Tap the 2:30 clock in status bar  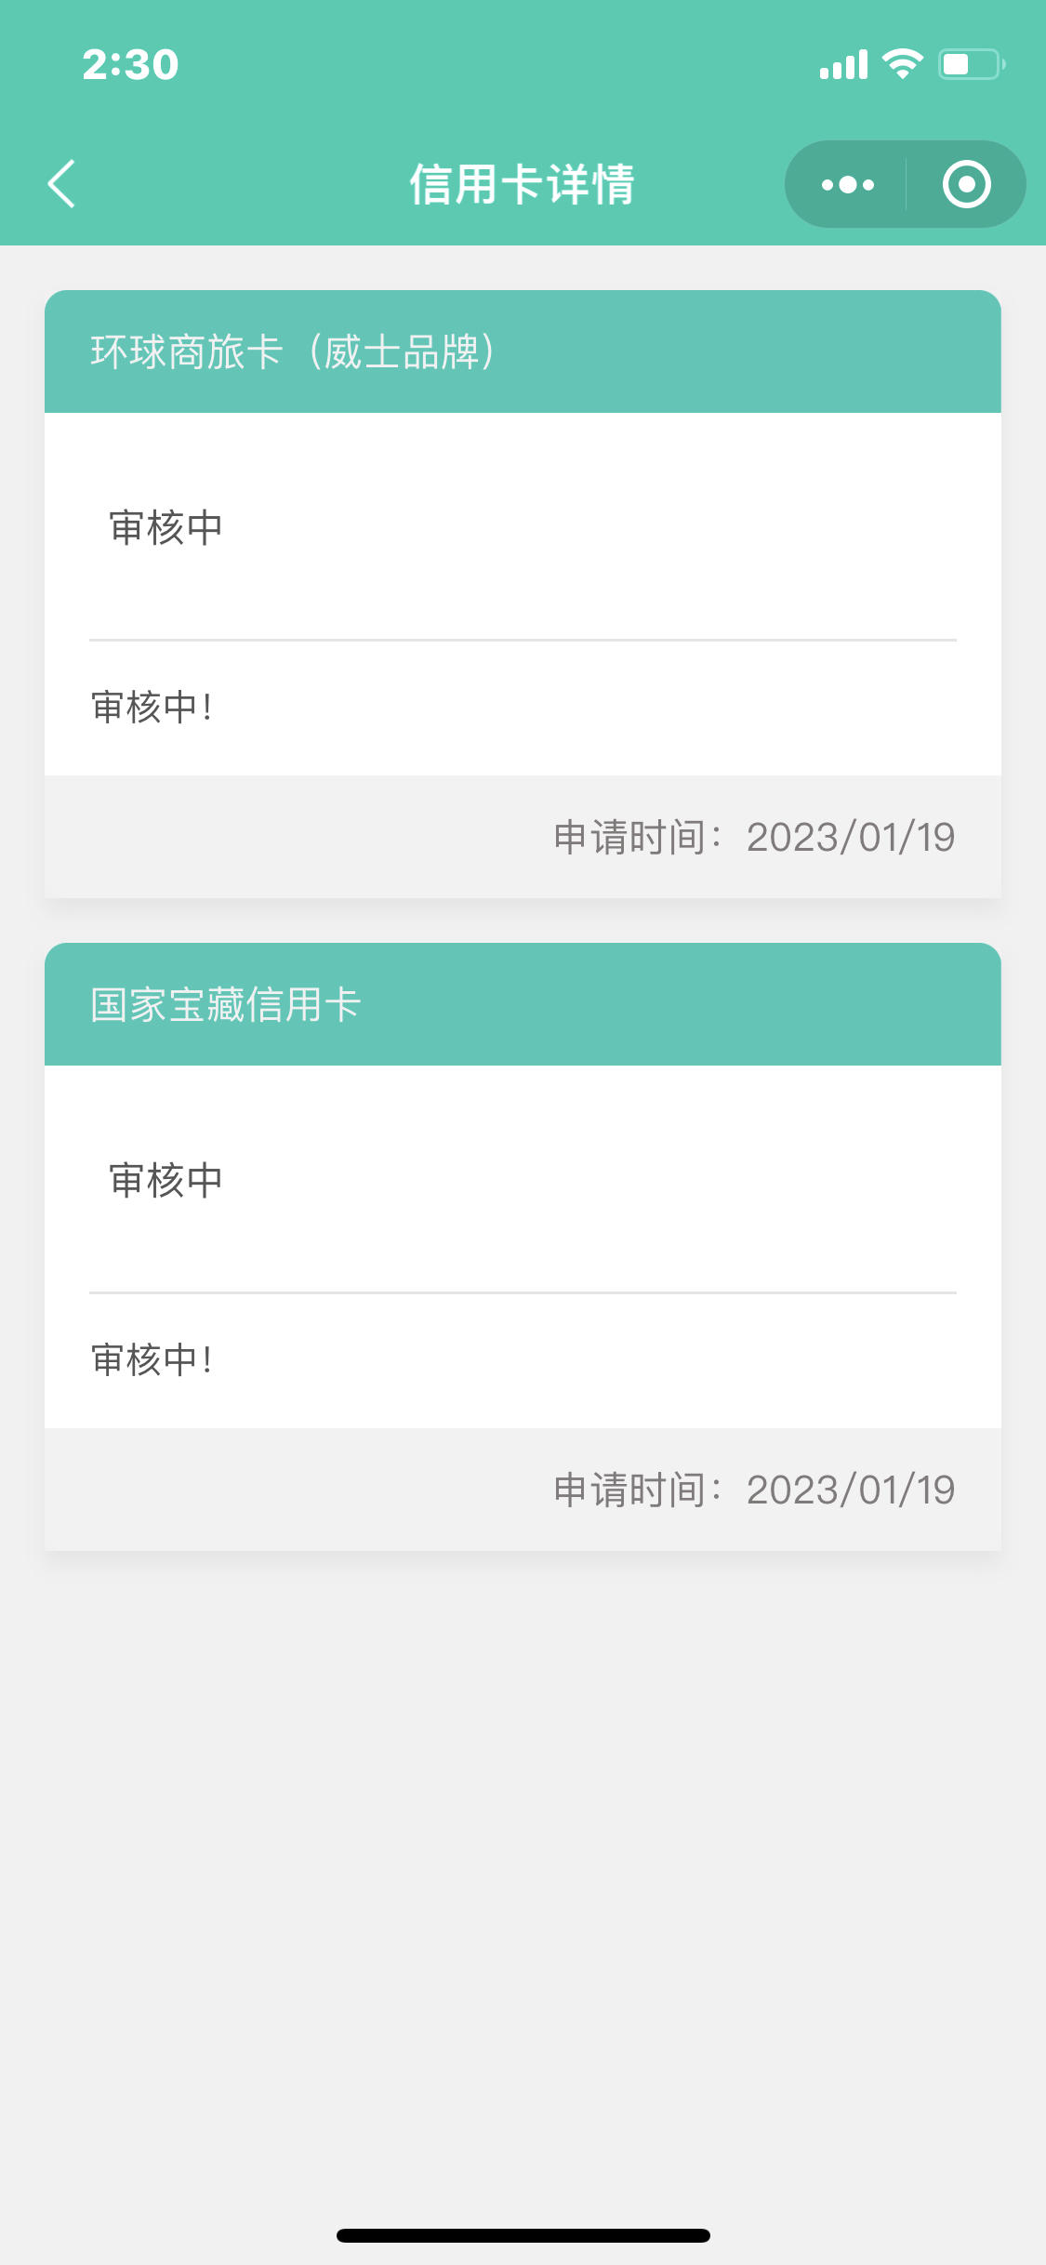point(130,64)
